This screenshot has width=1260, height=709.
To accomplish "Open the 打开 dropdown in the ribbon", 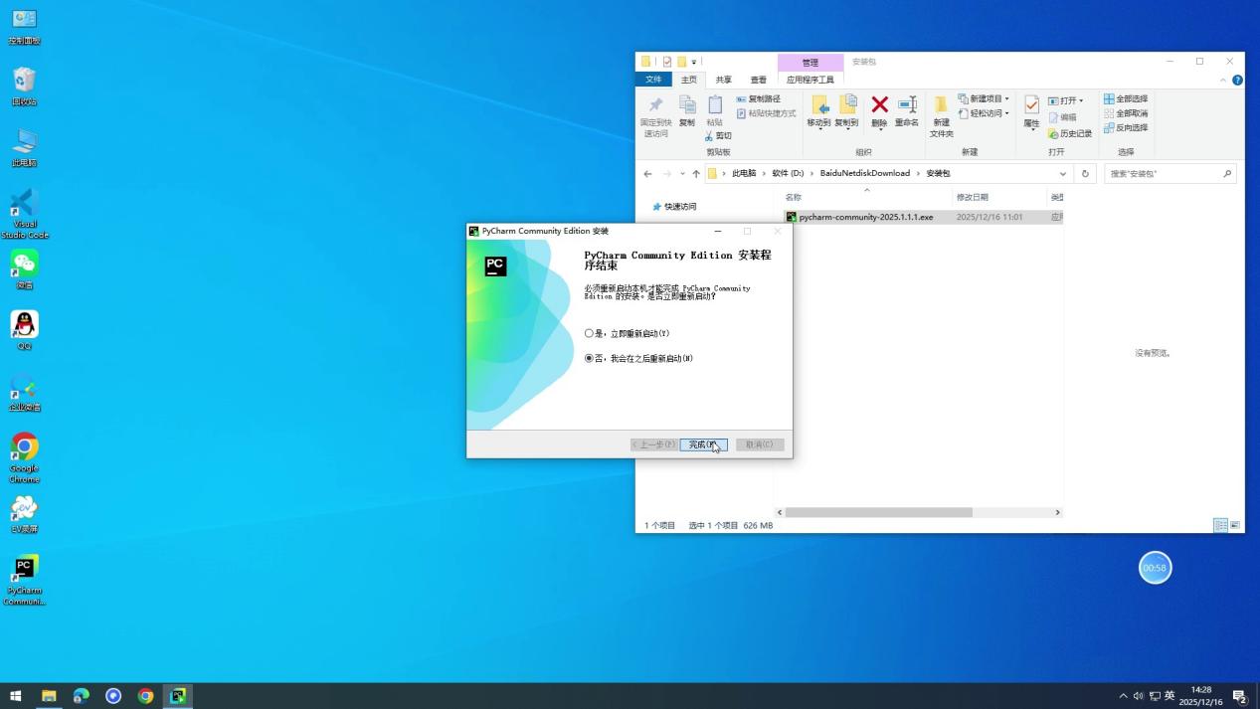I will (x=1072, y=99).
